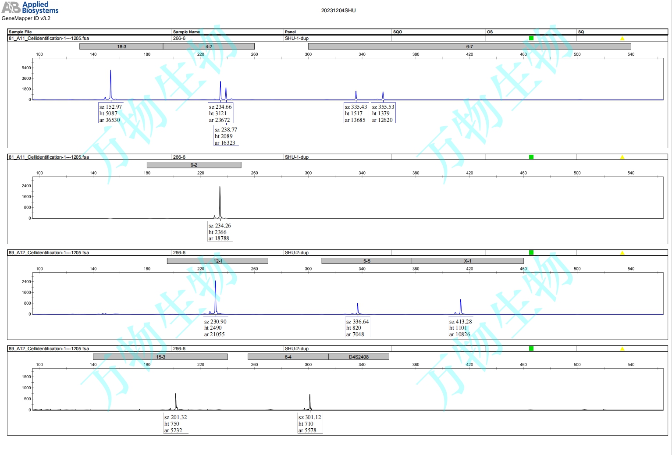Click green status square in the X-1 marker panel

(x=531, y=252)
